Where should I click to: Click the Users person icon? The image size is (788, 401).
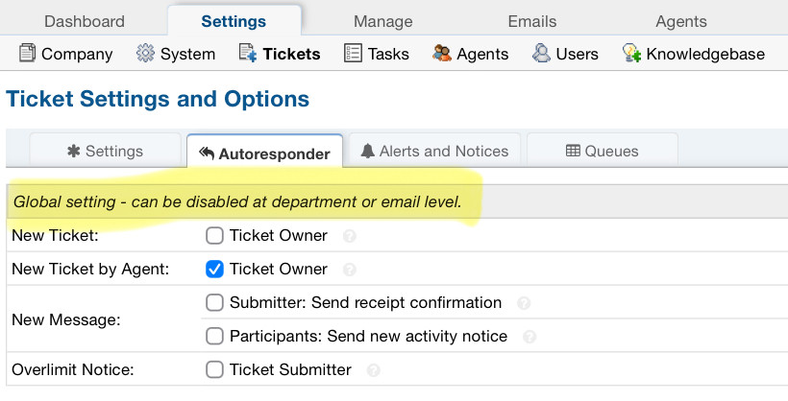[x=541, y=53]
